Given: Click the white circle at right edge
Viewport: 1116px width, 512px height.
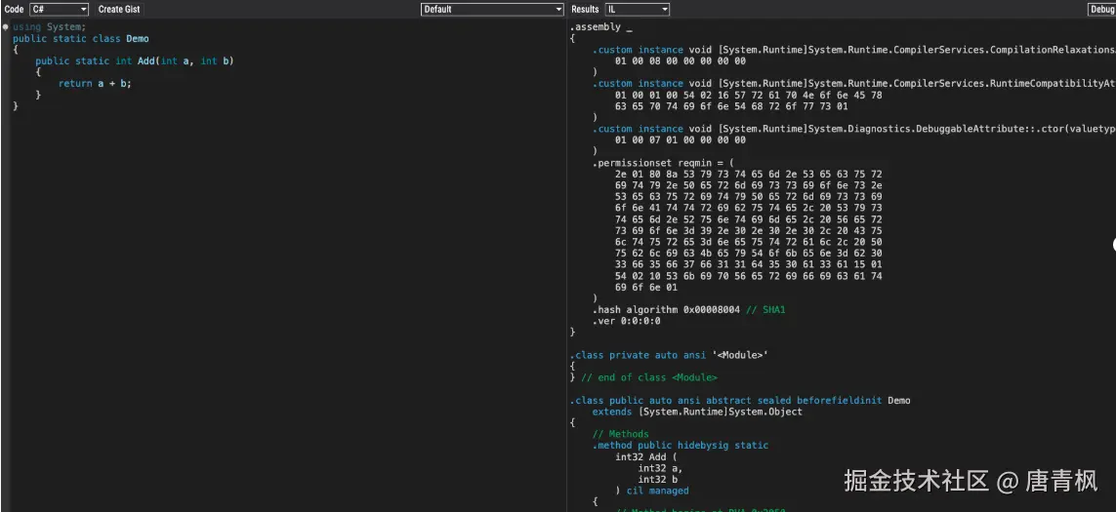Looking at the screenshot, I should 1113,244.
